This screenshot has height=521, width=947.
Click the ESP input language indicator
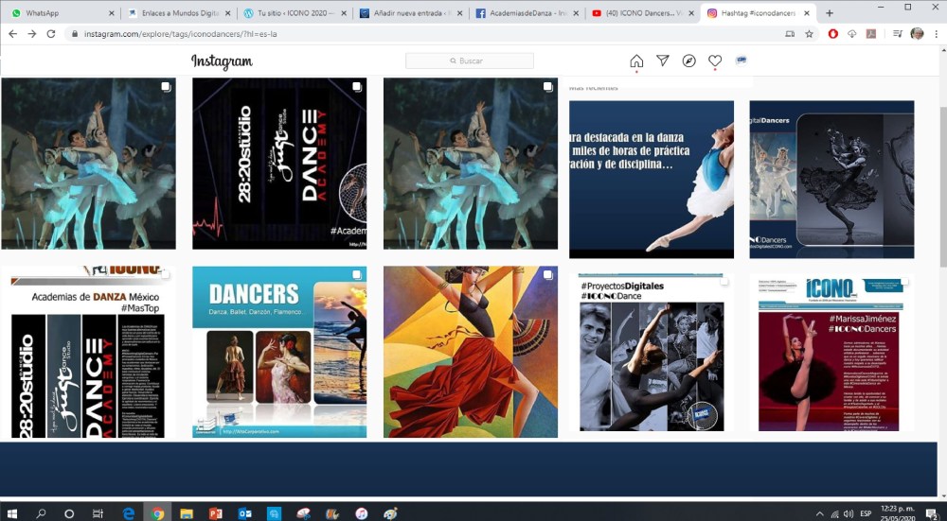[x=866, y=513]
